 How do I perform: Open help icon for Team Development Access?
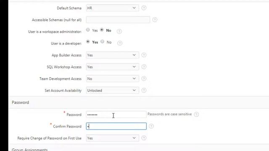click(144, 78)
